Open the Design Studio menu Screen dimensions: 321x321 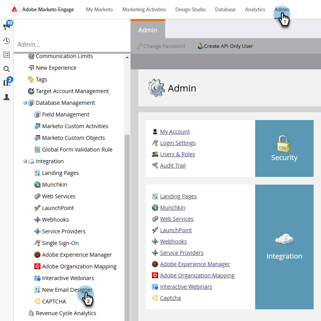pyautogui.click(x=190, y=9)
